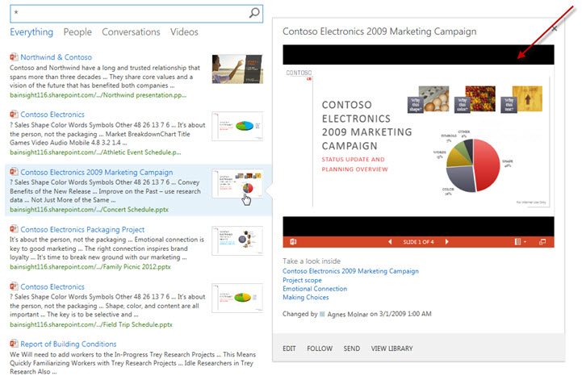The image size is (582, 376).
Task: Switch to the Conversations tab
Action: pyautogui.click(x=131, y=32)
